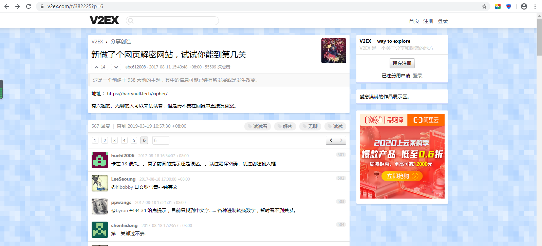Reload the page with the browser refresh icon
Screen dimensions: 542x246
29,6
